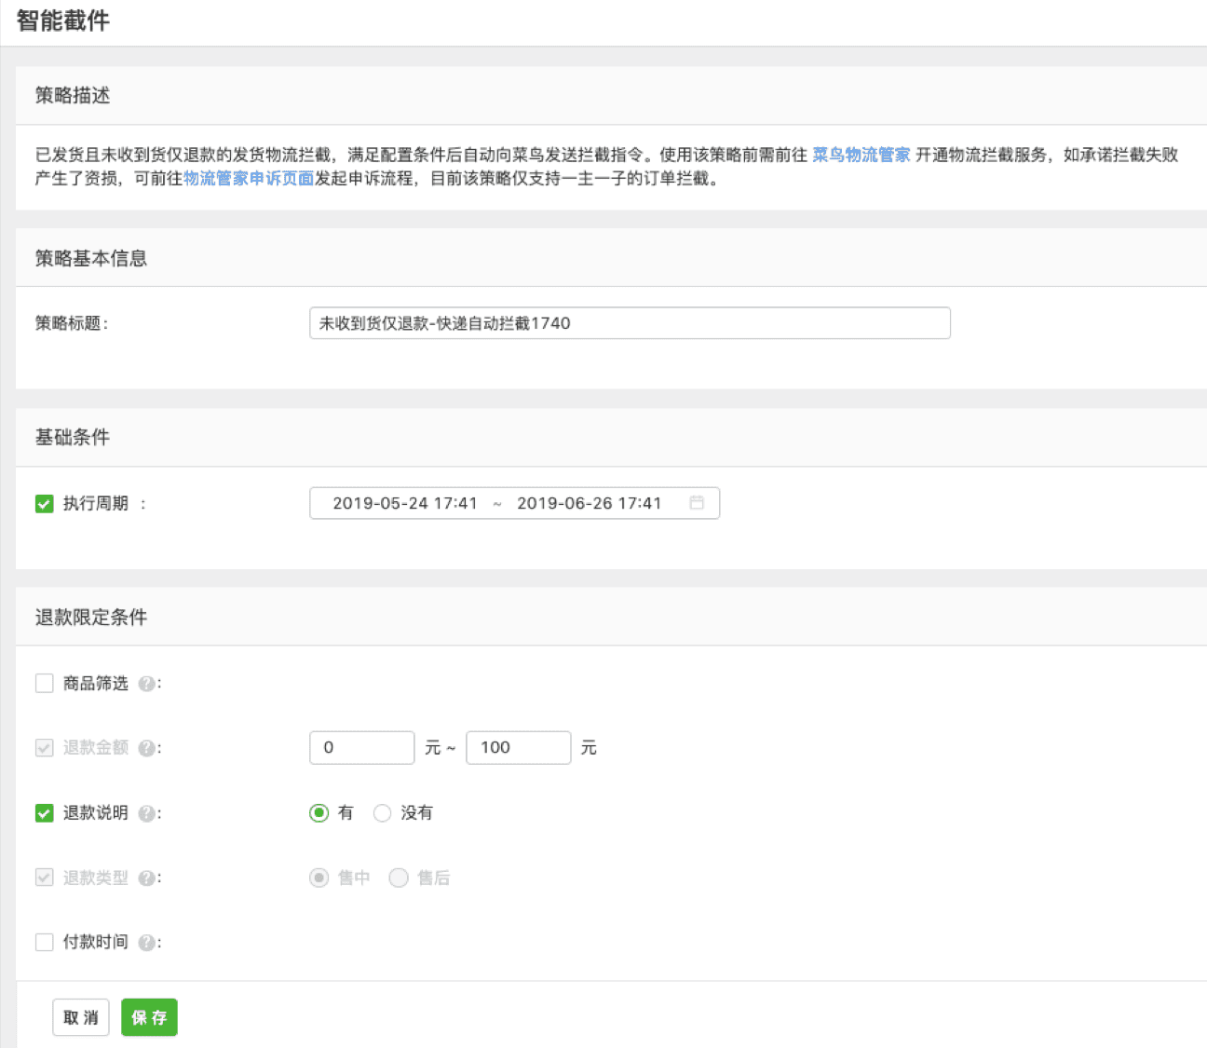1207x1048 pixels.
Task: Click the maximum refund amount field showing 100
Action: click(x=518, y=747)
